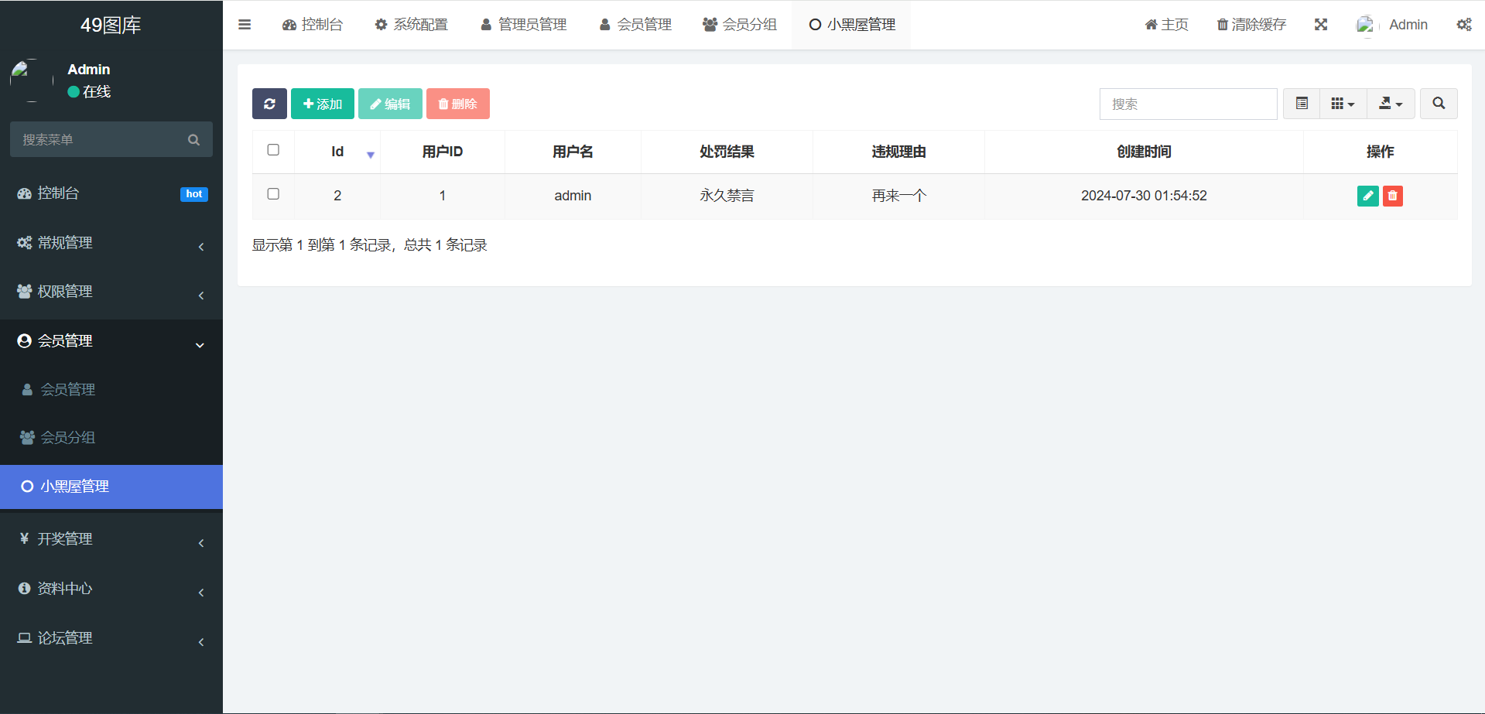Click the red delete icon in row 2
The width and height of the screenshot is (1485, 714).
[x=1392, y=196]
